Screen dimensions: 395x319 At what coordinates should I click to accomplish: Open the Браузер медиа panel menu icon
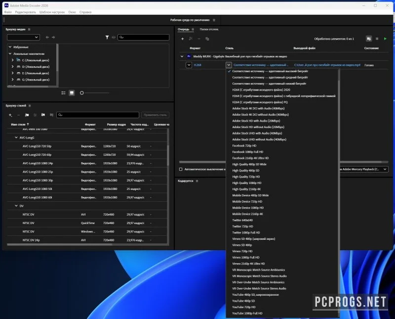tap(29, 30)
